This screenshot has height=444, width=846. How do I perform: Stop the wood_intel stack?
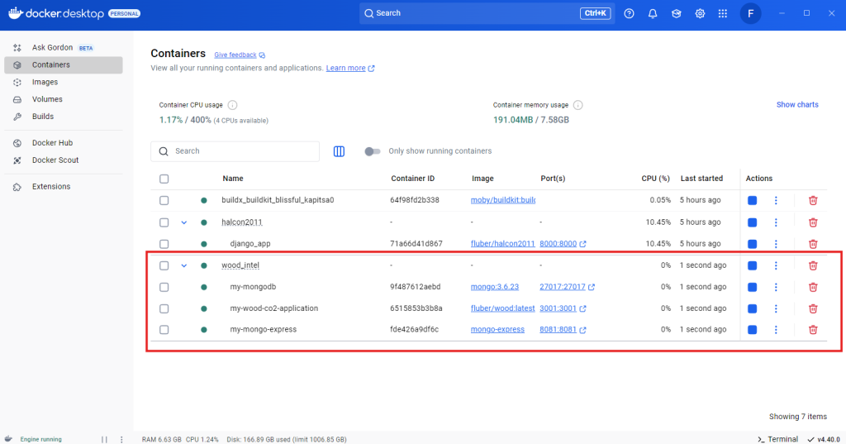(x=752, y=265)
